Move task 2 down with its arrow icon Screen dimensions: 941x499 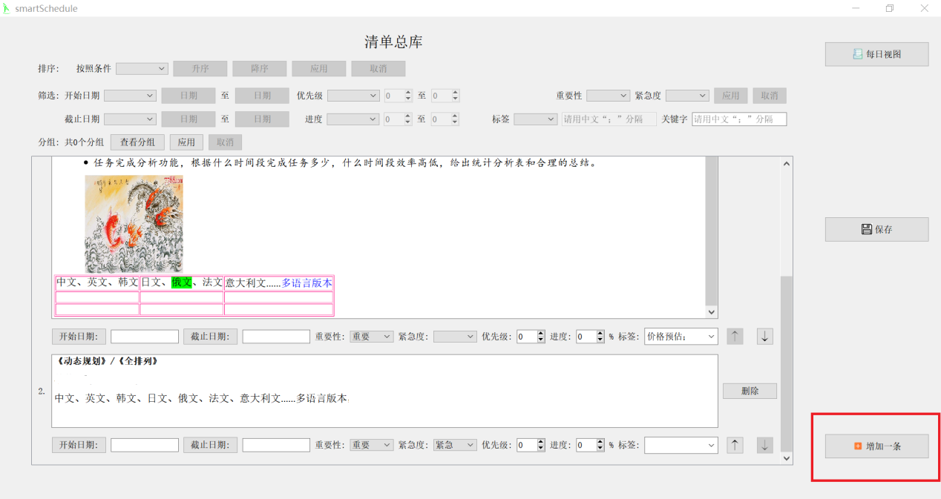point(764,445)
